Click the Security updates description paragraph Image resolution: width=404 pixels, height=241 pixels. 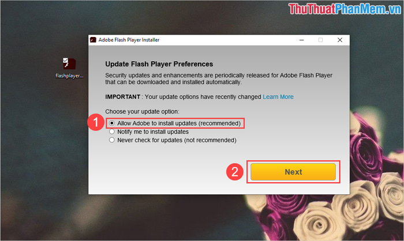[219, 79]
